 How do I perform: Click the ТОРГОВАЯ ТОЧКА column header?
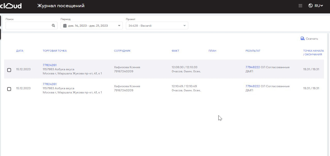pyautogui.click(x=55, y=51)
